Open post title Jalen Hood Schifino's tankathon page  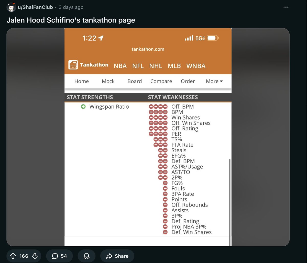[71, 20]
